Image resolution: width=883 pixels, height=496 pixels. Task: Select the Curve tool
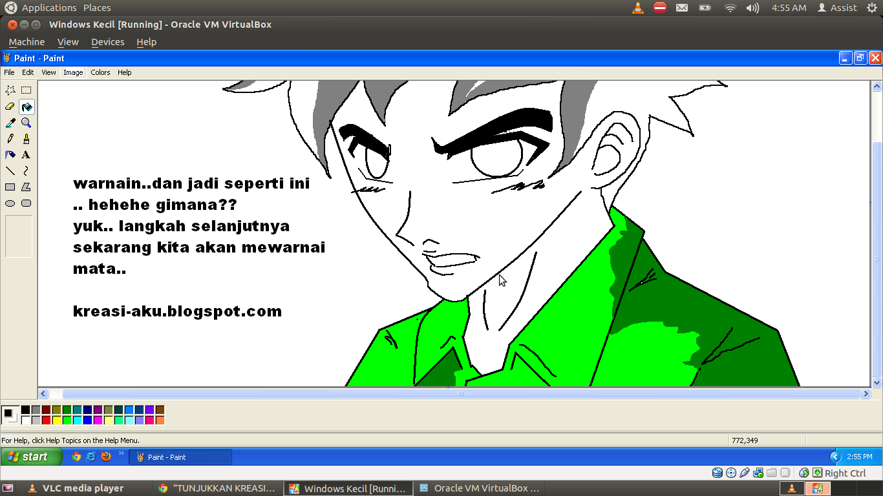coord(26,171)
